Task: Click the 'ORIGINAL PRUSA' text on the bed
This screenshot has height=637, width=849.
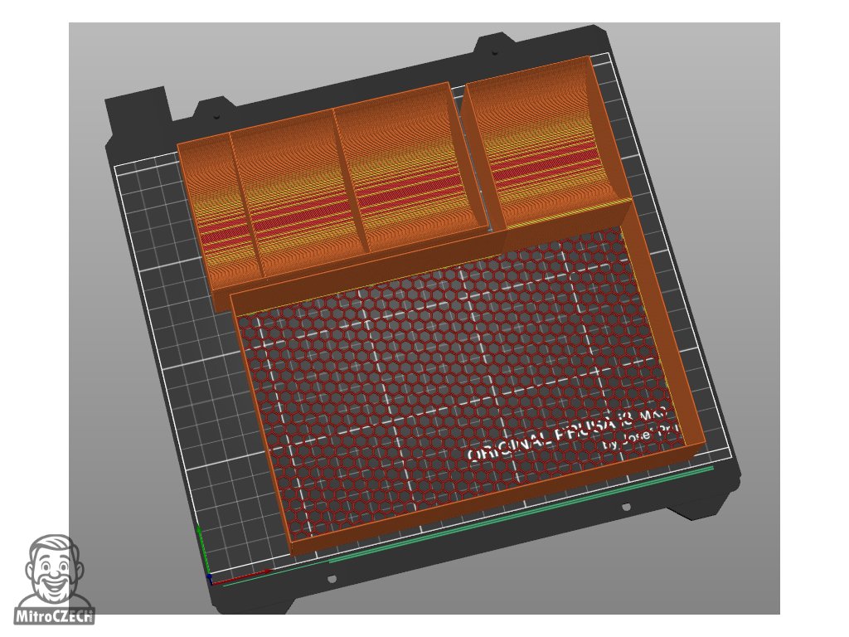Action: pos(569,435)
